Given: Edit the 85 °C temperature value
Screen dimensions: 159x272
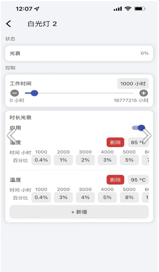Looking at the screenshot, I should coord(138,143).
